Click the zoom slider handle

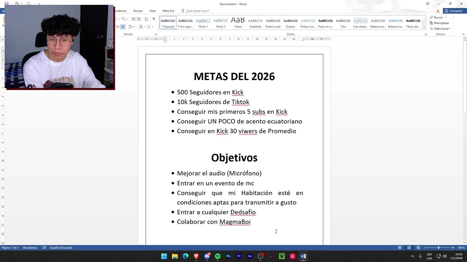439,248
